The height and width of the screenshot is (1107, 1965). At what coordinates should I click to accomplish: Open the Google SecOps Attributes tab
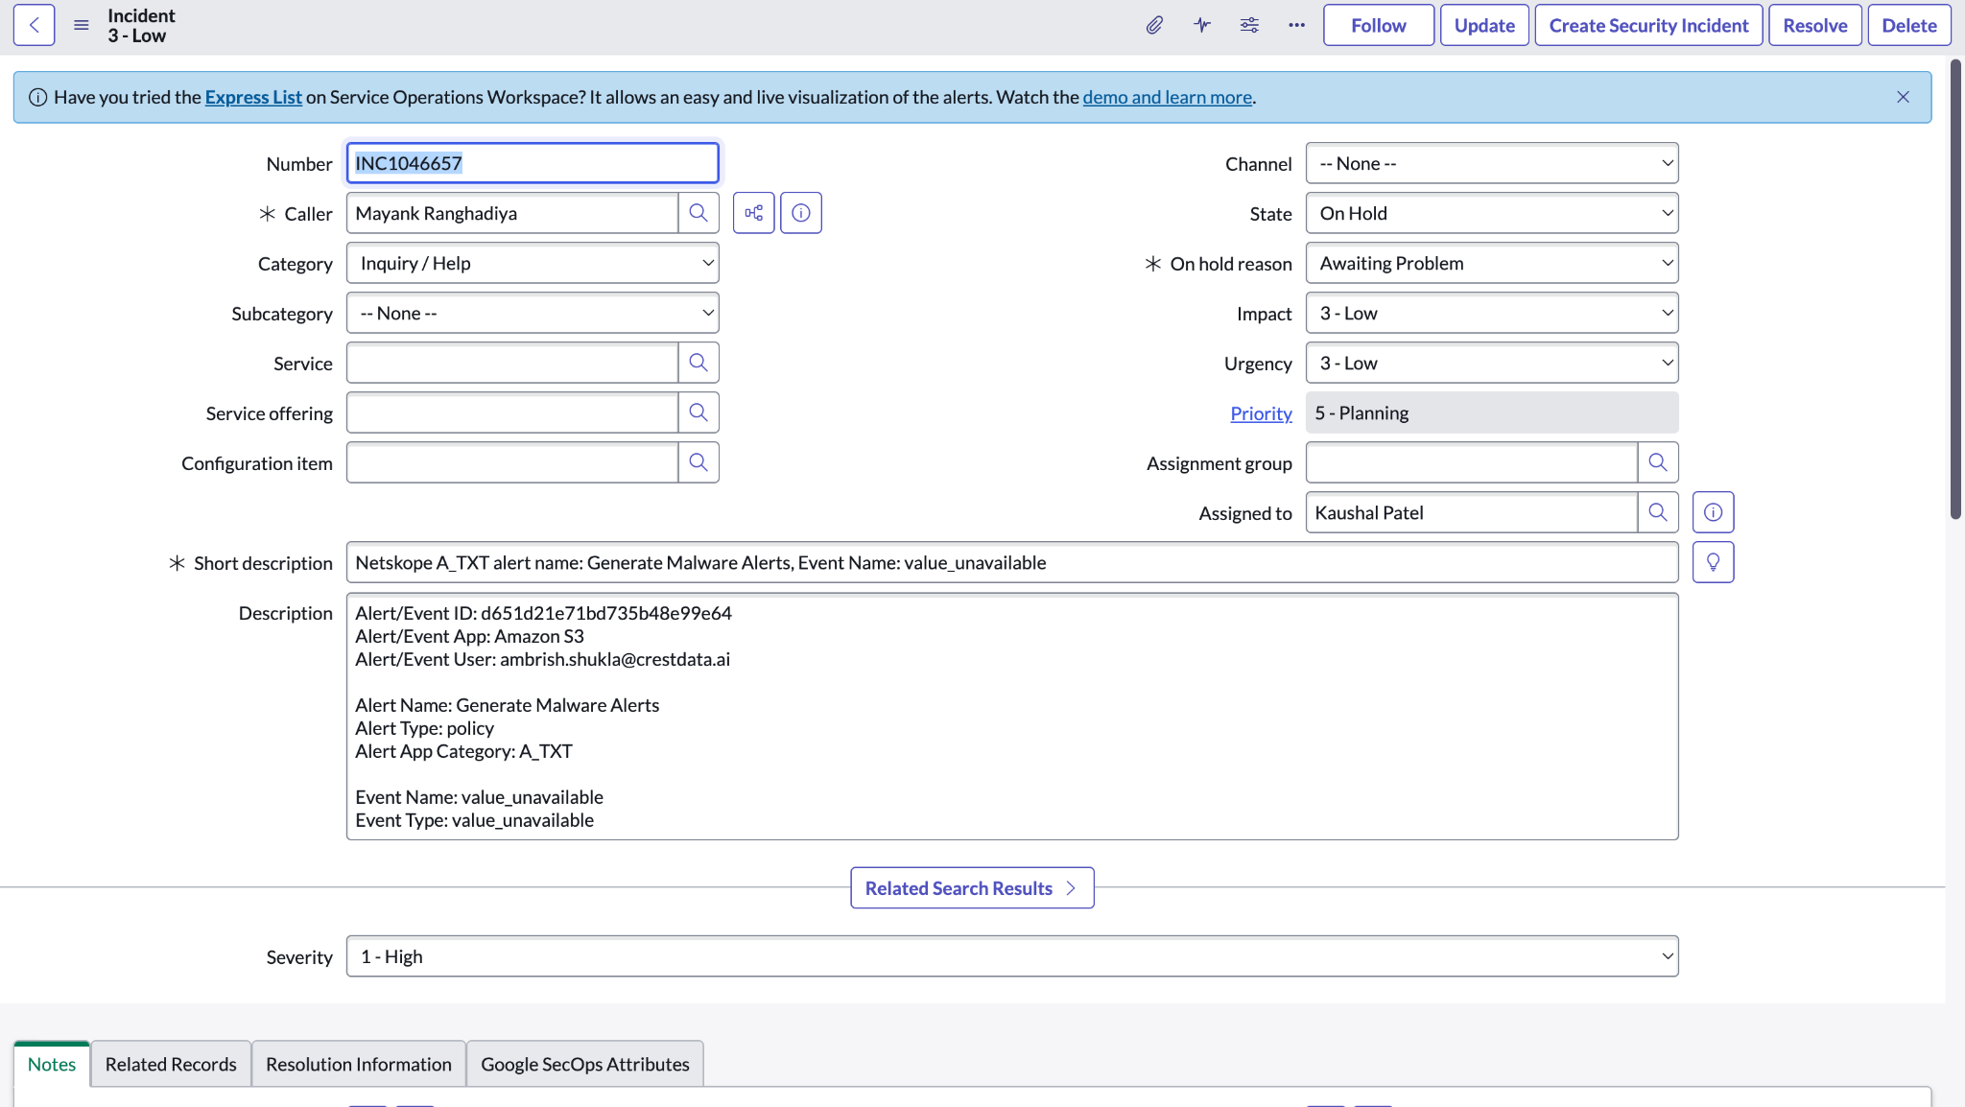pyautogui.click(x=585, y=1064)
